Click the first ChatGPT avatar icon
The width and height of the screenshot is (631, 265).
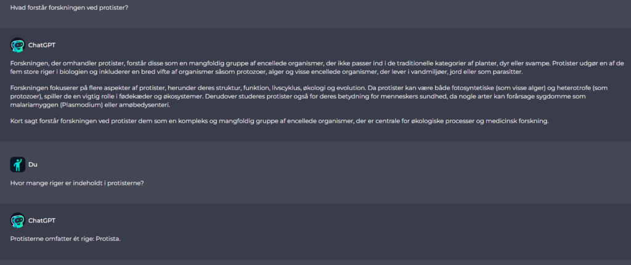(x=17, y=45)
